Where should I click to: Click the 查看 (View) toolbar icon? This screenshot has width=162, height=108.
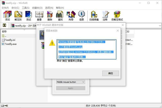(39, 16)
